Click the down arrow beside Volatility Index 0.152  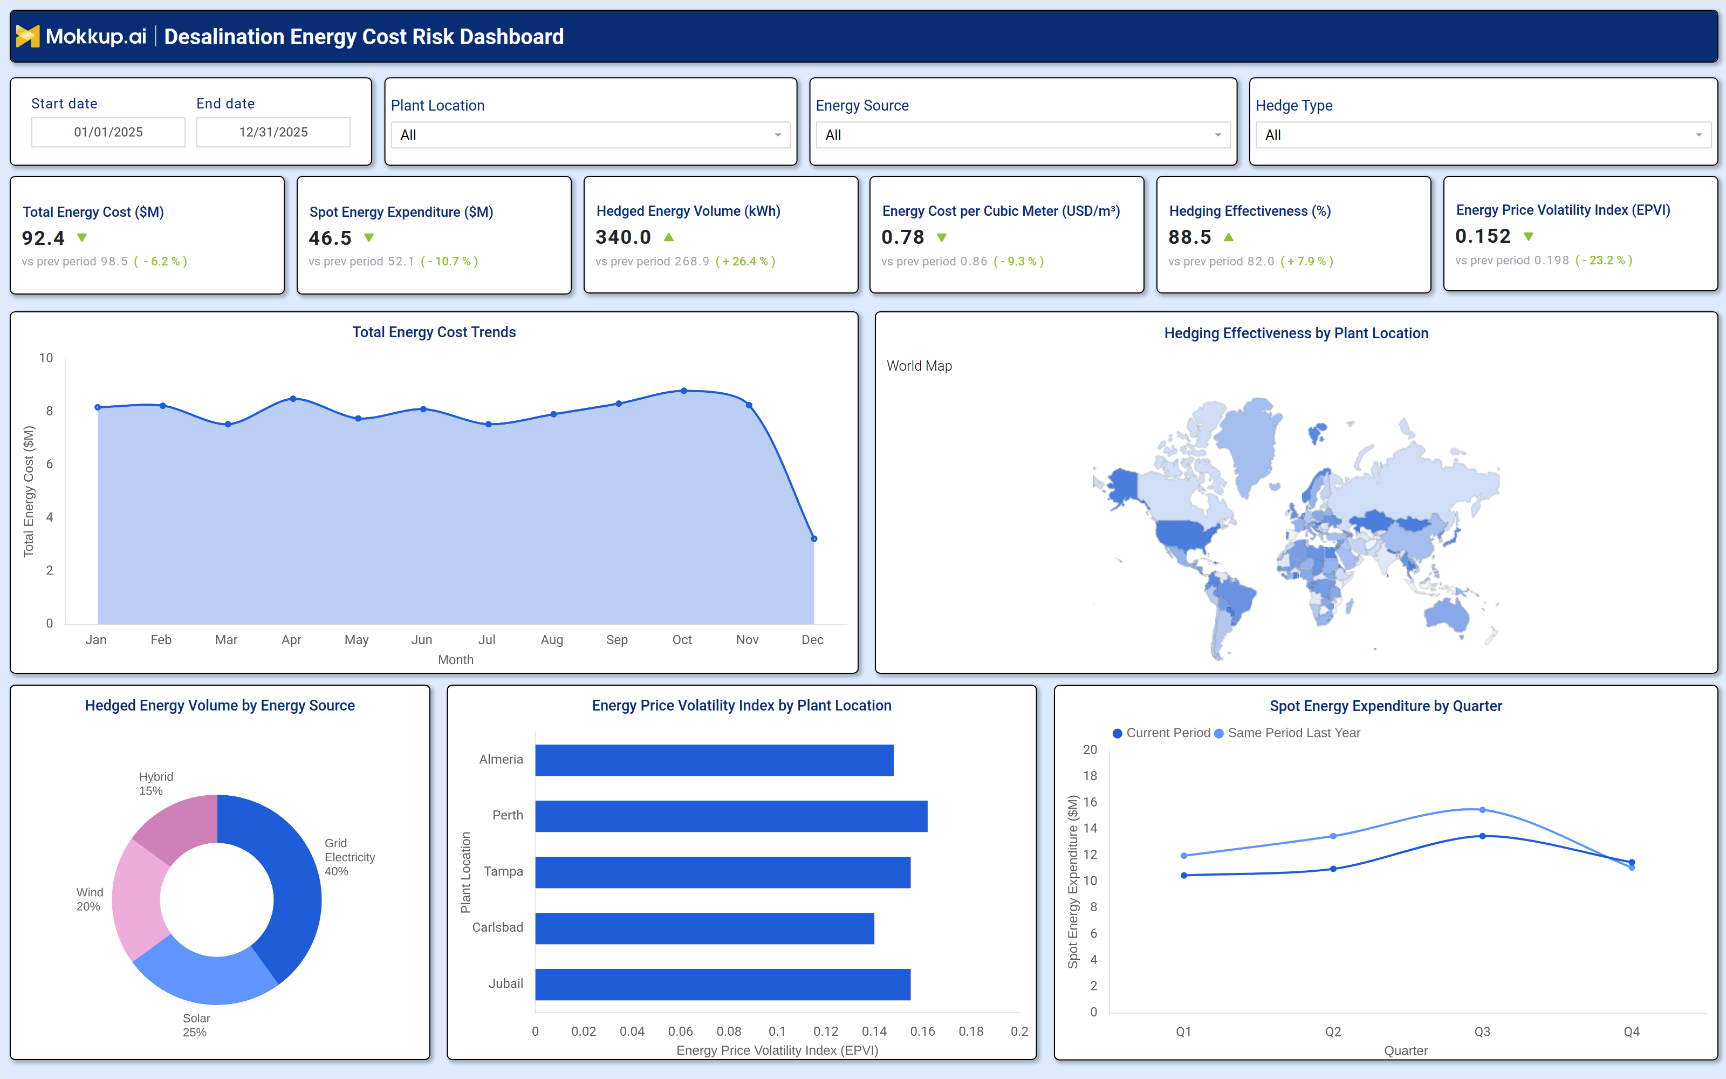(x=1529, y=236)
